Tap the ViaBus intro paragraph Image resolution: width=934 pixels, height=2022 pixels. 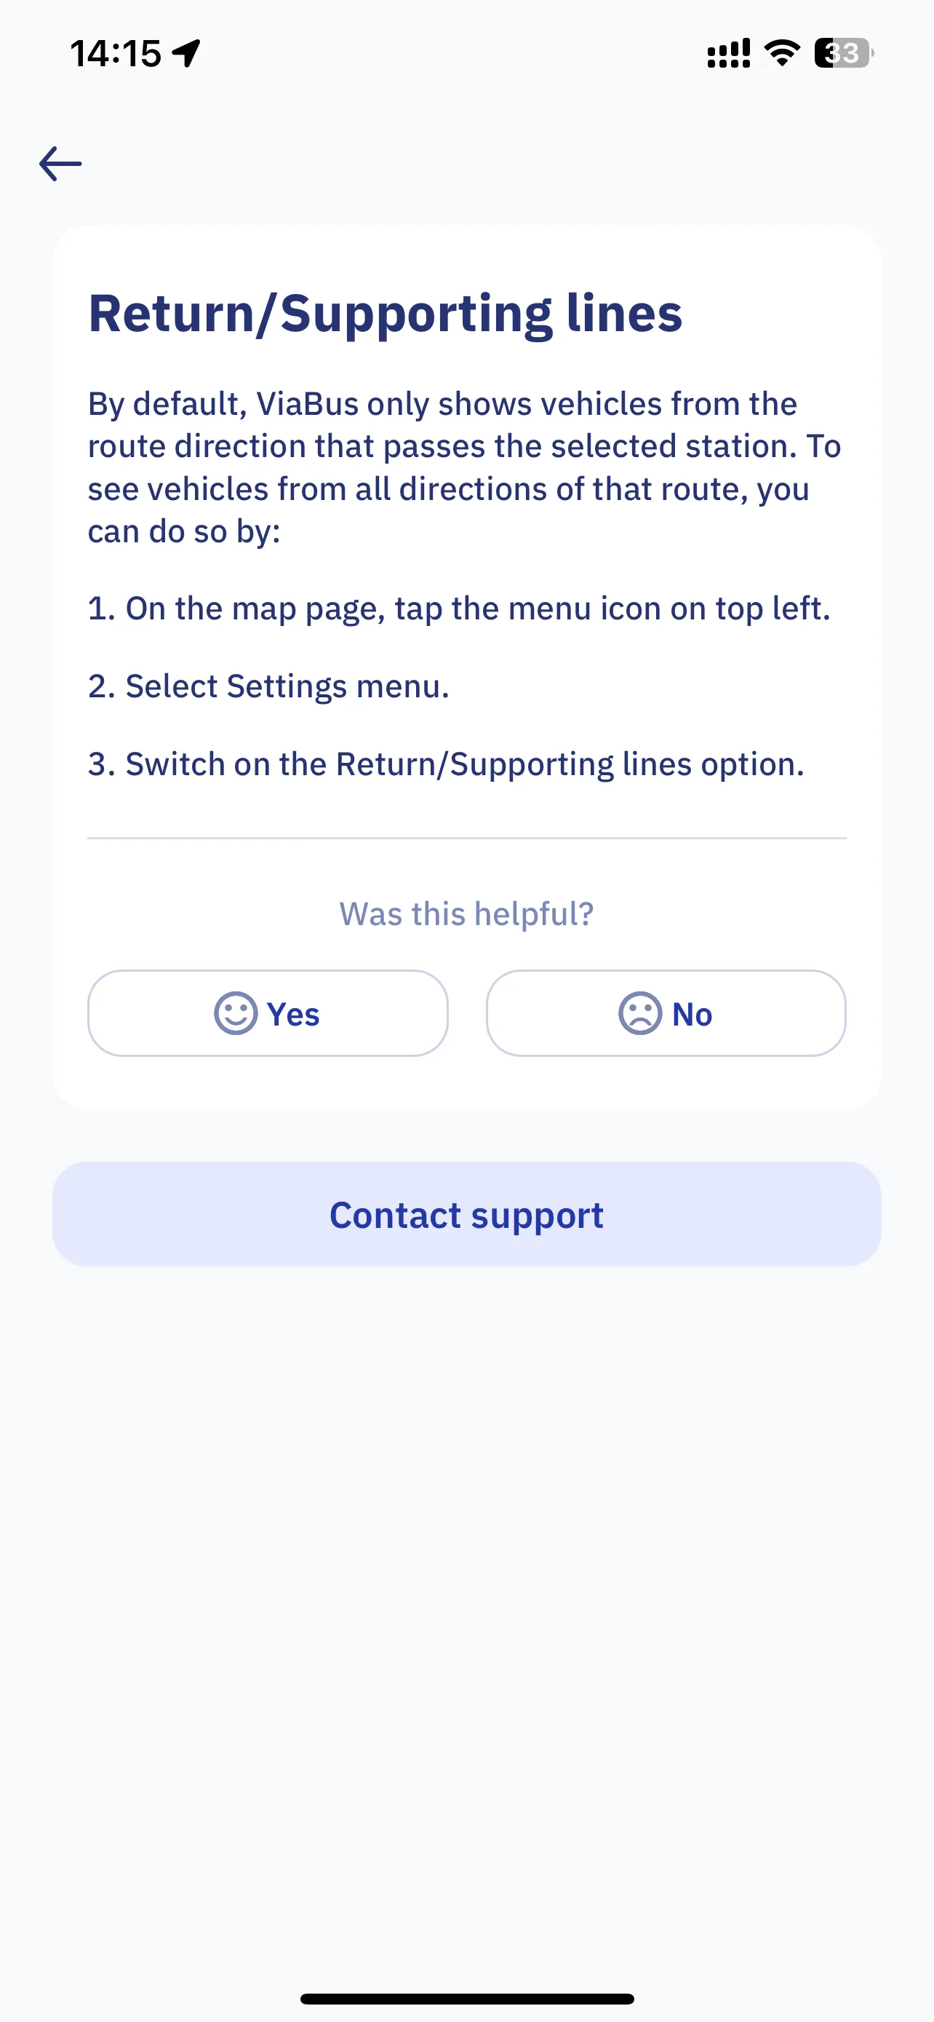(464, 468)
